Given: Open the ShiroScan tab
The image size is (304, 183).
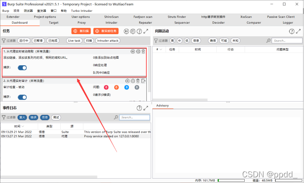Looking at the screenshot, I should [x=112, y=17].
